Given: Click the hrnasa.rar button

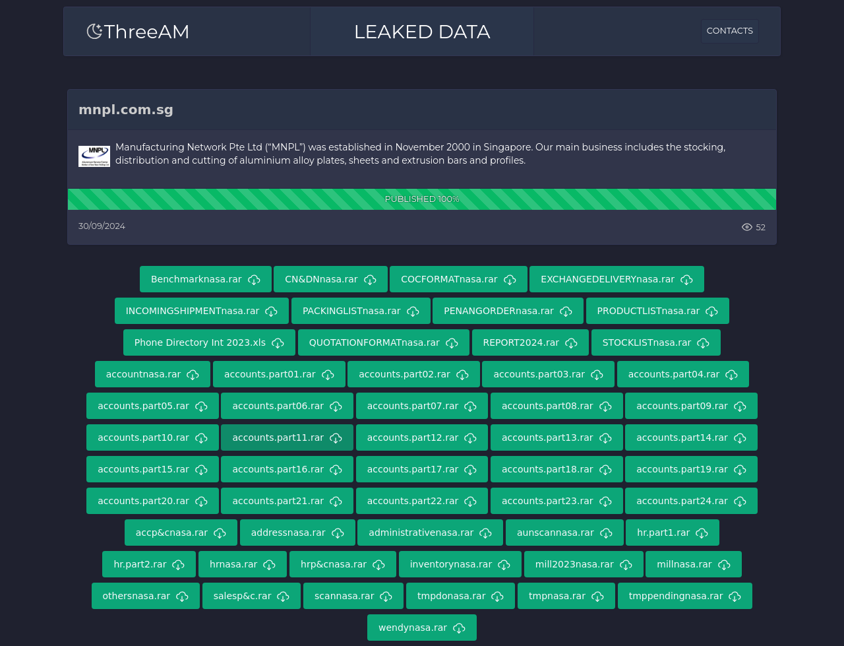Looking at the screenshot, I should pos(243,564).
